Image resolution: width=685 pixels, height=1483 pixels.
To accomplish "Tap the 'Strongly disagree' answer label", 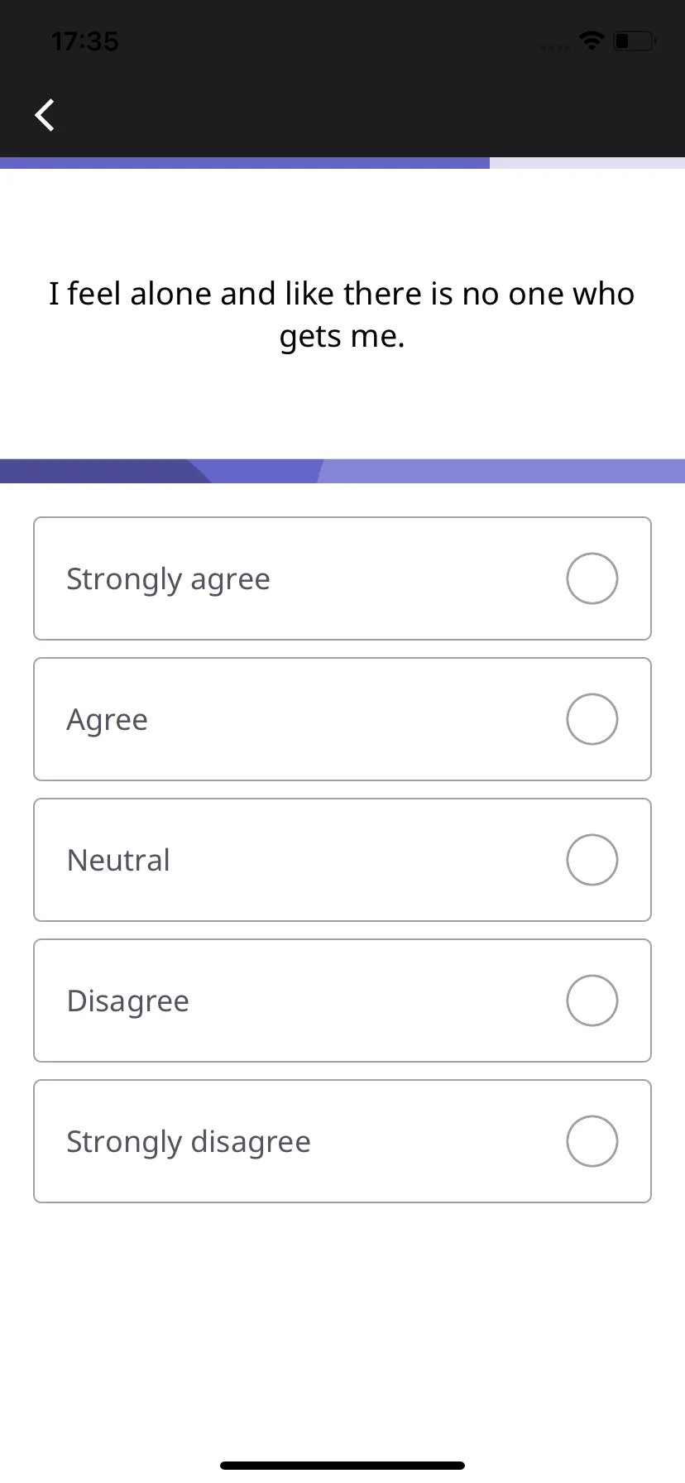I will pyautogui.click(x=189, y=1142).
